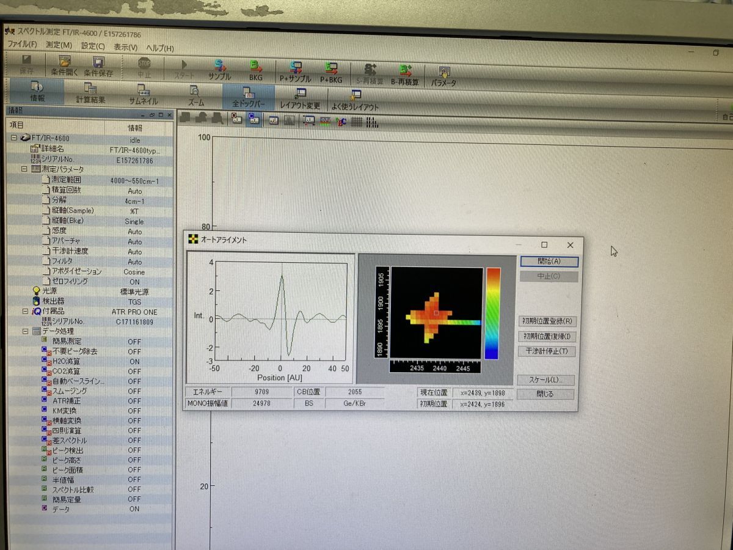This screenshot has height=550, width=733.
Task: Open the ヘルプ(H) menu
Action: tap(160, 48)
